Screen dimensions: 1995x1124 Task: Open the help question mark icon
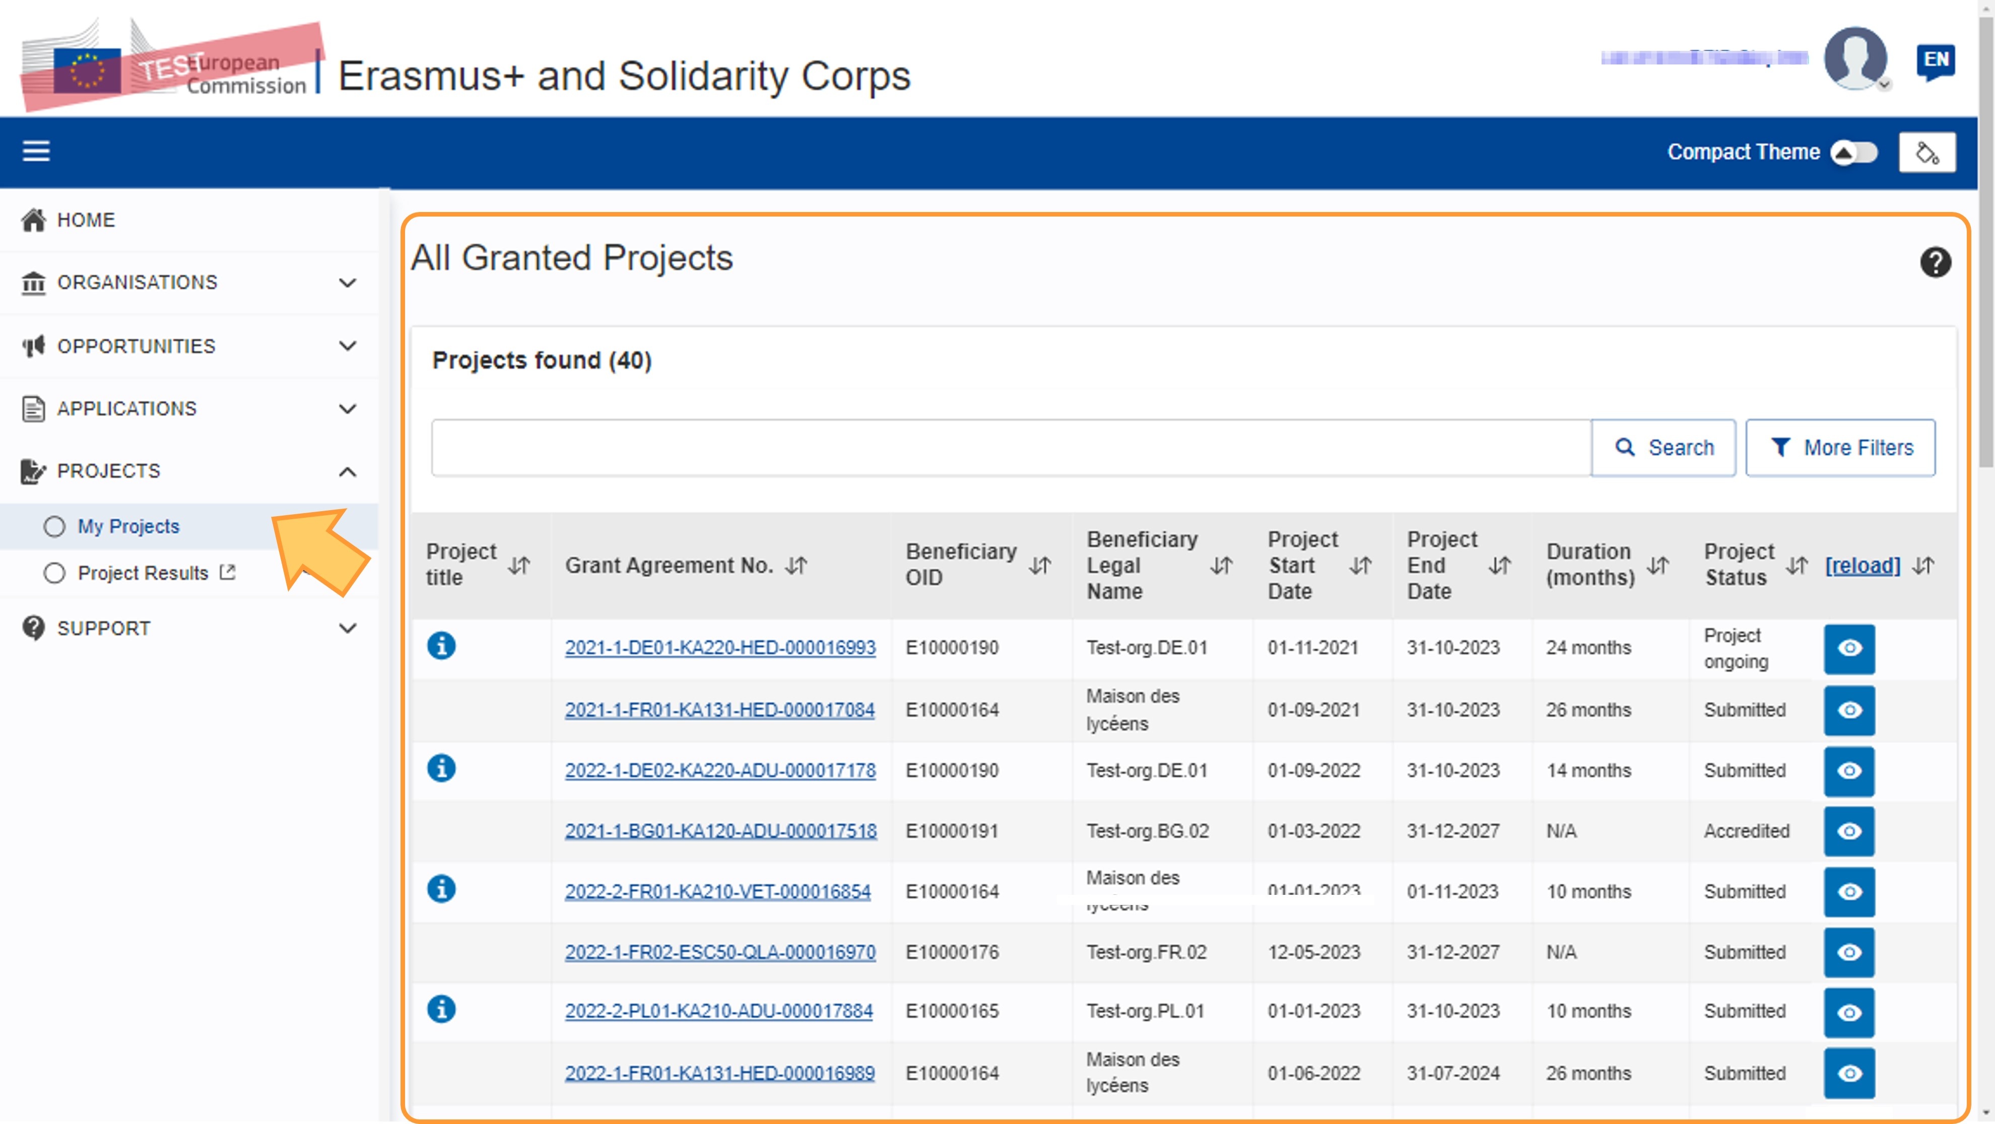[1935, 262]
